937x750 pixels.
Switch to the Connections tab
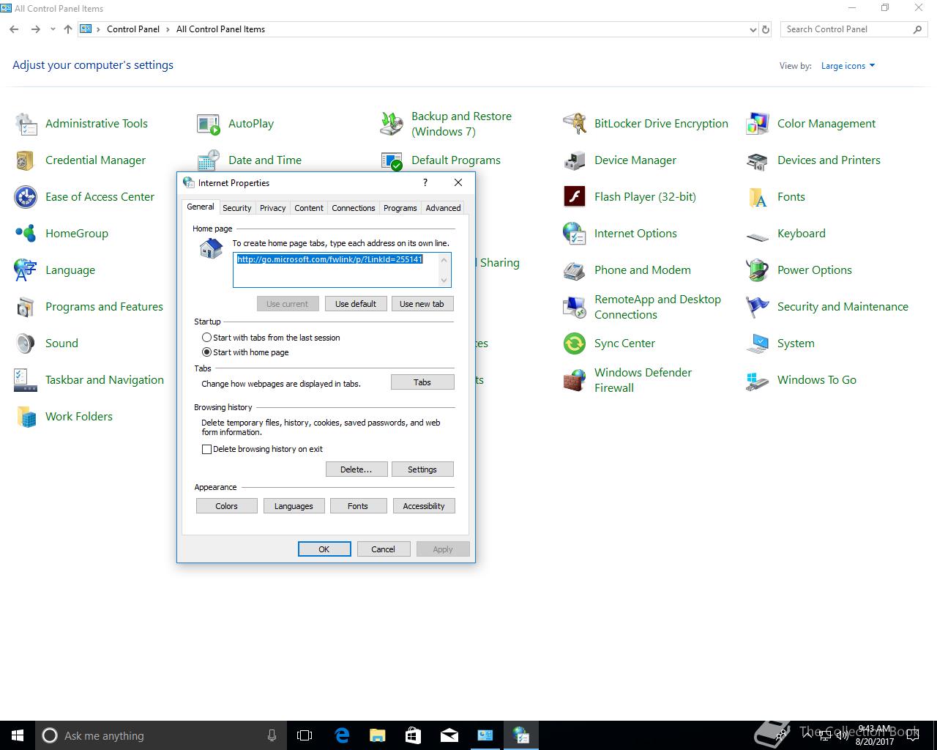tap(354, 208)
